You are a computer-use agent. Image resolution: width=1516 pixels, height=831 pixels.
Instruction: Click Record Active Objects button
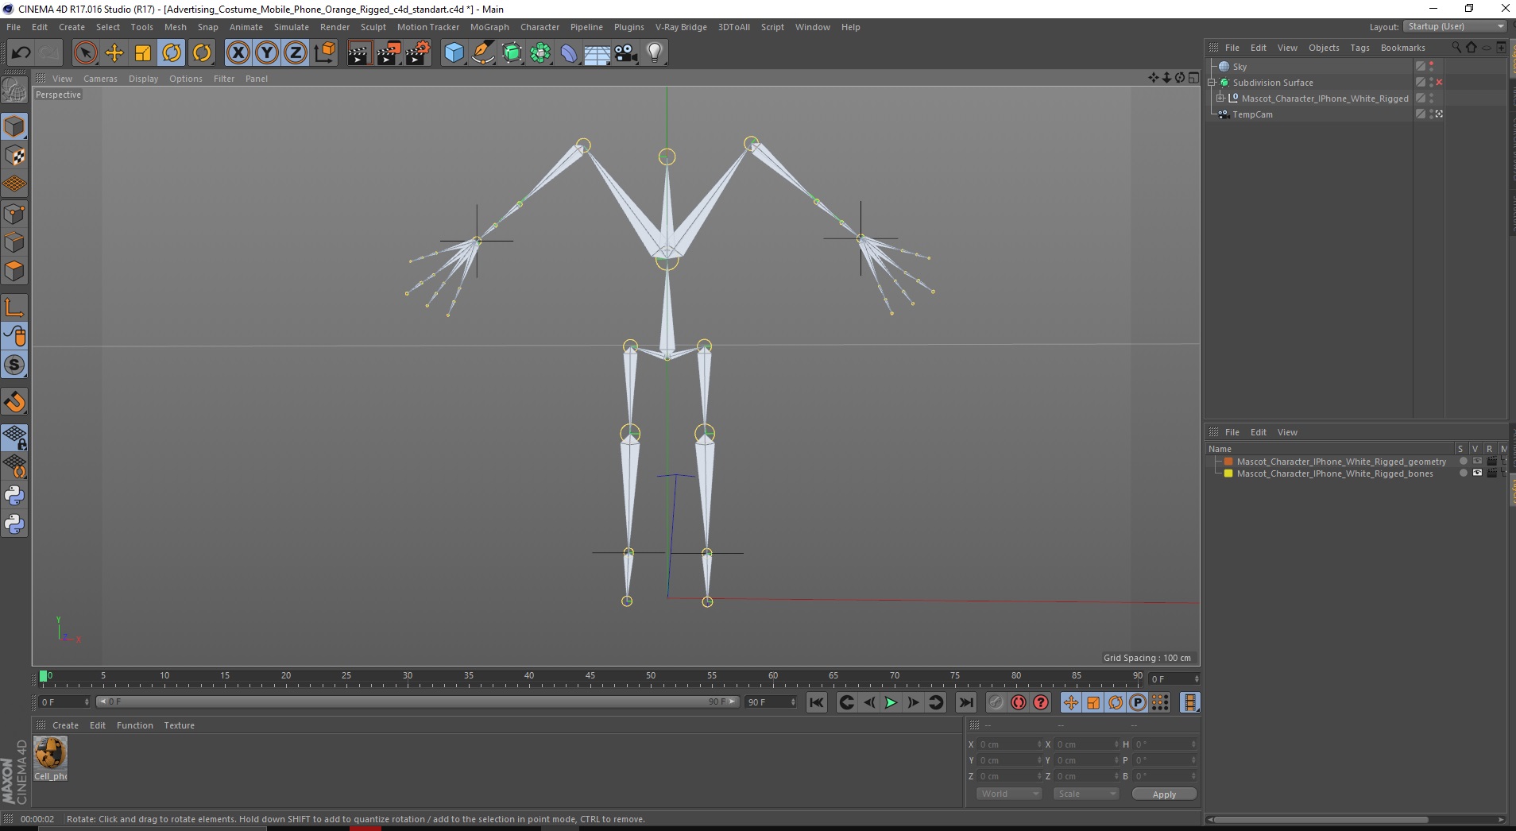point(996,702)
